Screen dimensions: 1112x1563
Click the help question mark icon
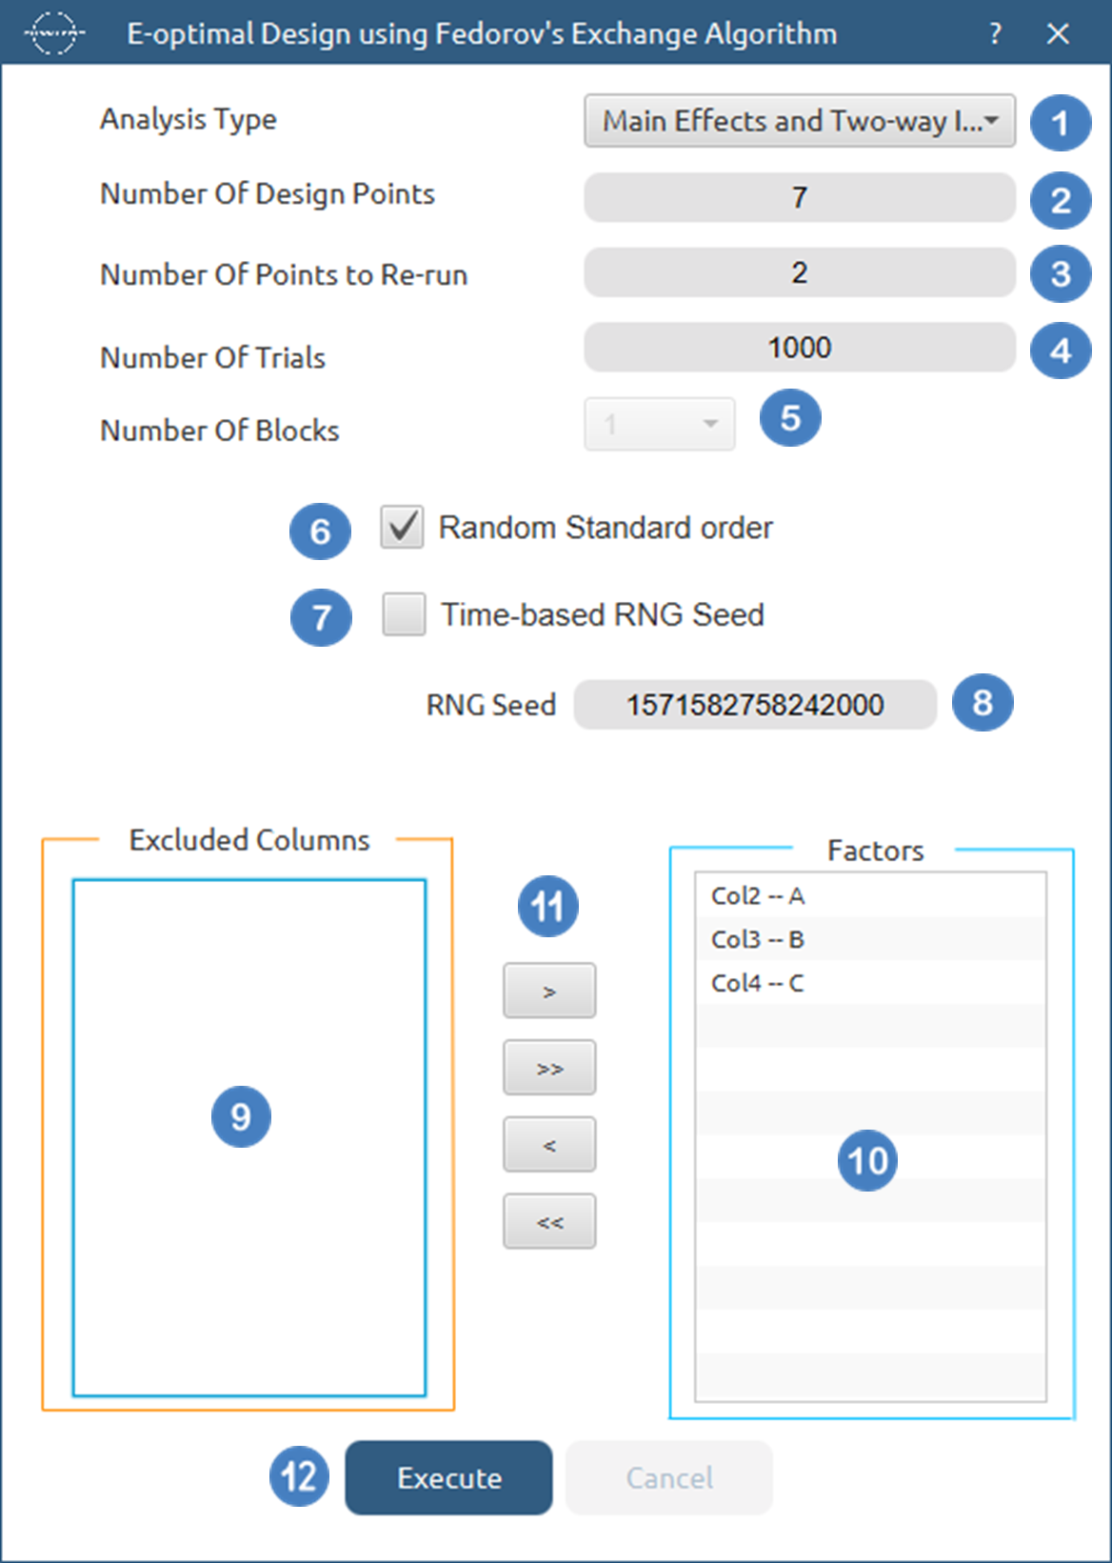995,34
